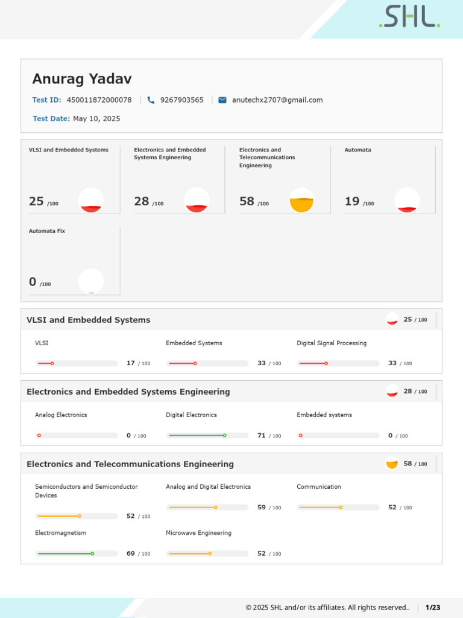463x618 pixels.
Task: Click the Electronics and Telecommunications Engineering summary card title
Action: 267,158
